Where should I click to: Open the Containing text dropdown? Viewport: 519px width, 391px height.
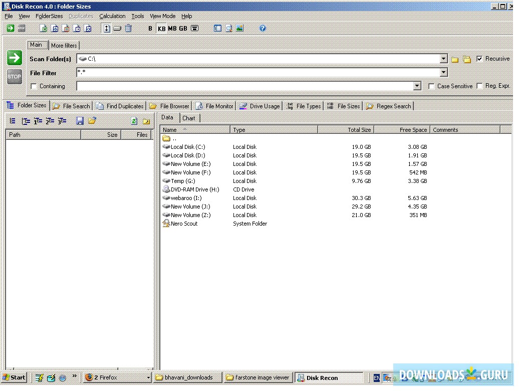point(417,86)
